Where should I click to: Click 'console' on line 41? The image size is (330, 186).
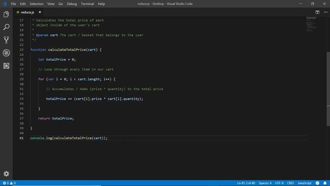37,138
